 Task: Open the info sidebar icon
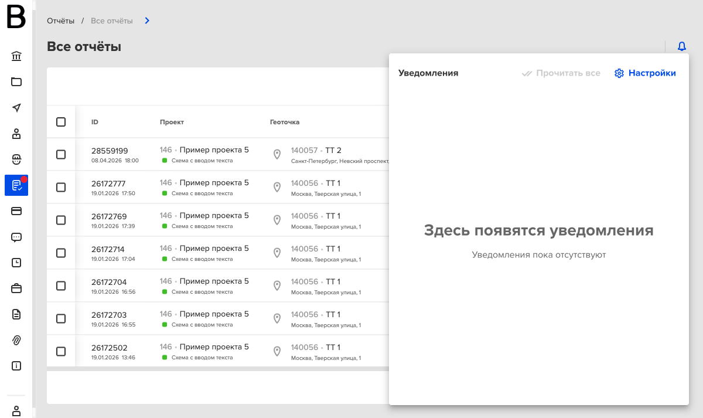[x=16, y=366]
